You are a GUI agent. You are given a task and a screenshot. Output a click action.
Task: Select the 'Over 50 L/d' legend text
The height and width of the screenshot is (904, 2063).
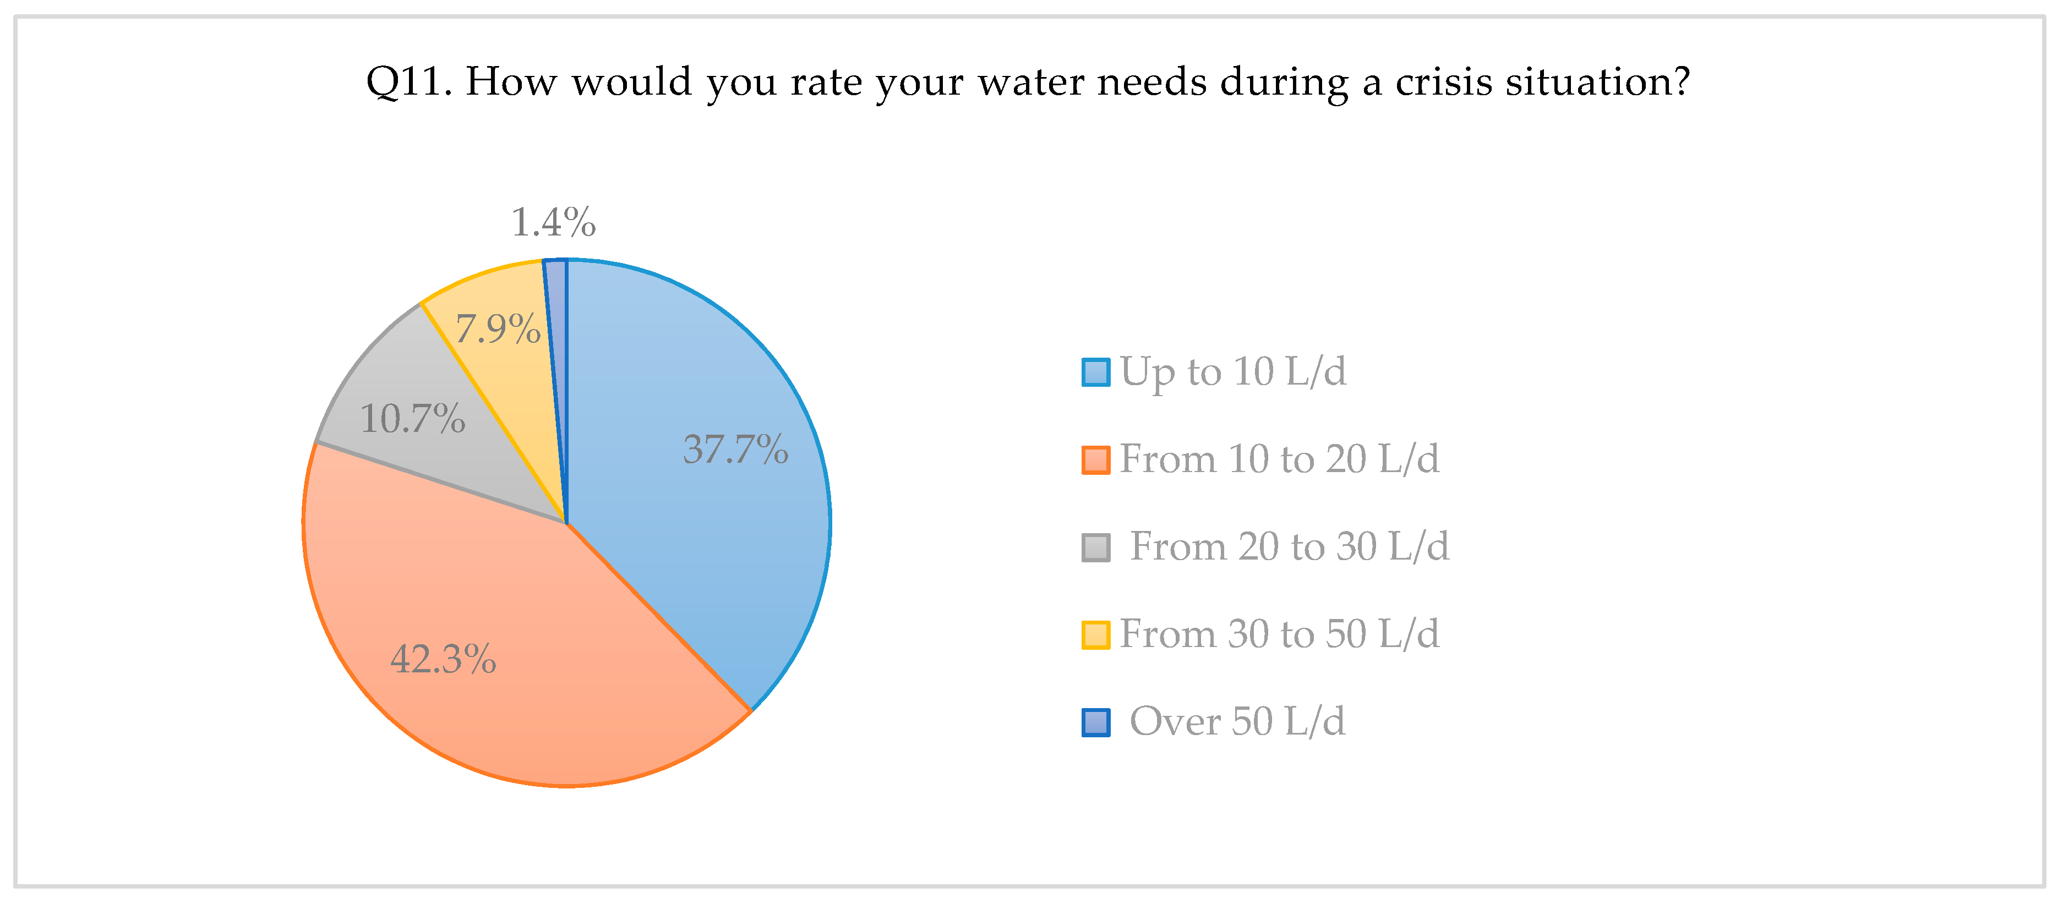pyautogui.click(x=1236, y=721)
